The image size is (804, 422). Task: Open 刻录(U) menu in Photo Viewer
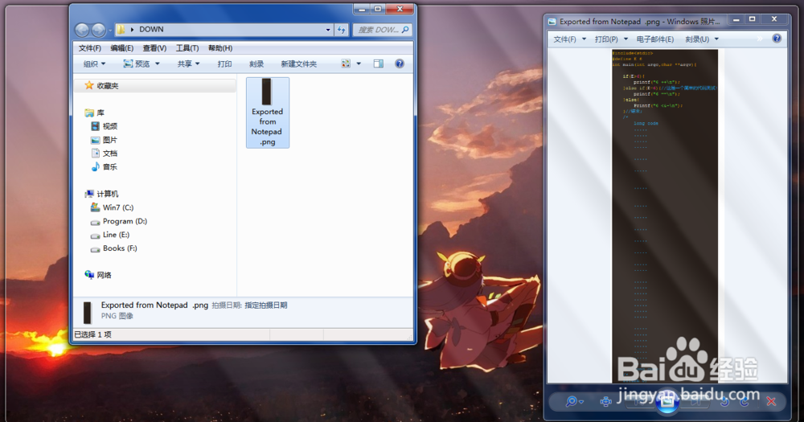click(702, 39)
